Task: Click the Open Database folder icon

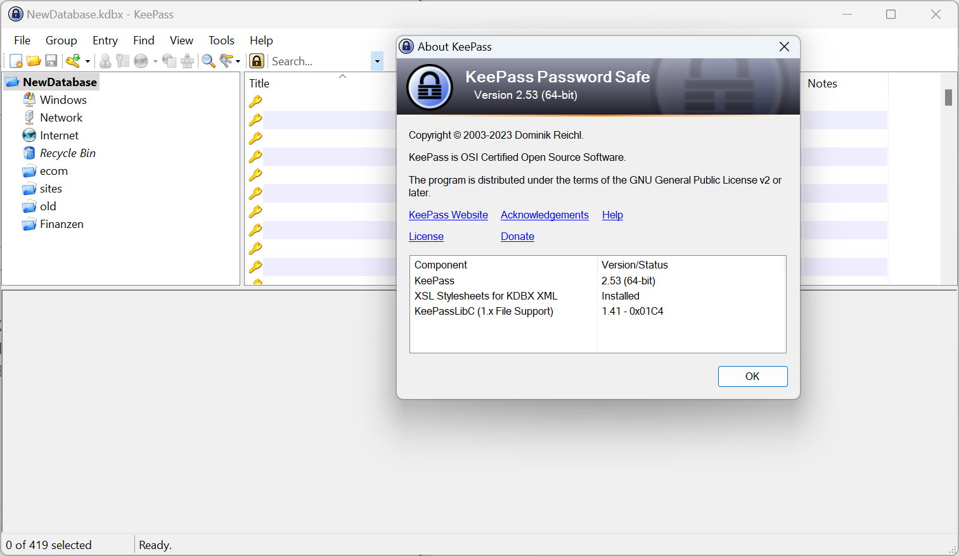Action: coord(34,61)
